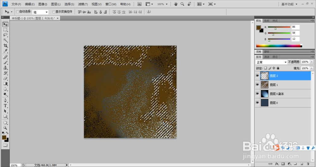Open the 滤镜(T) menu
Image resolution: width=316 pixels, height=167 pixels.
pos(83,4)
